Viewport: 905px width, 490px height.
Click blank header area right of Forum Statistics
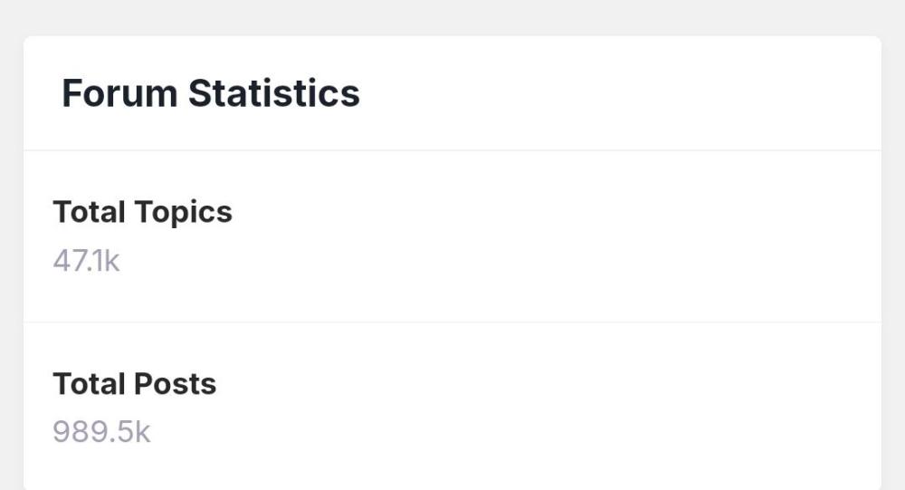pos(615,93)
